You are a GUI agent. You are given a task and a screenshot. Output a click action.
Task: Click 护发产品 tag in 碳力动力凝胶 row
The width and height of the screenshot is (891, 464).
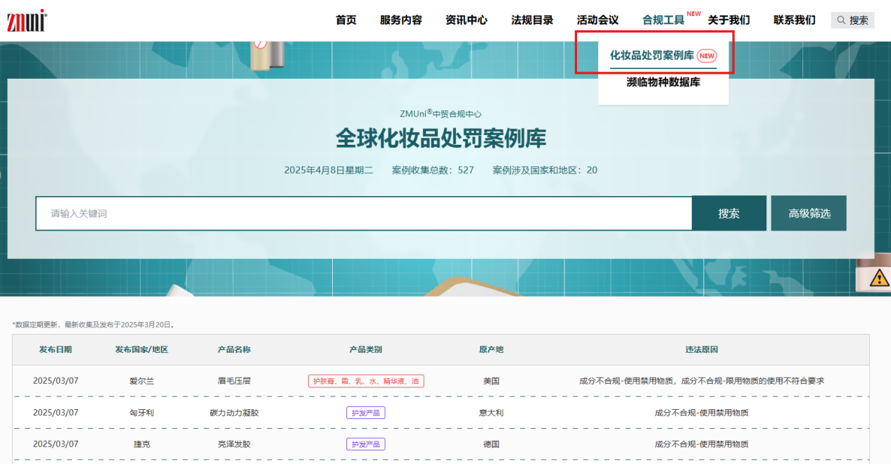[x=366, y=413]
